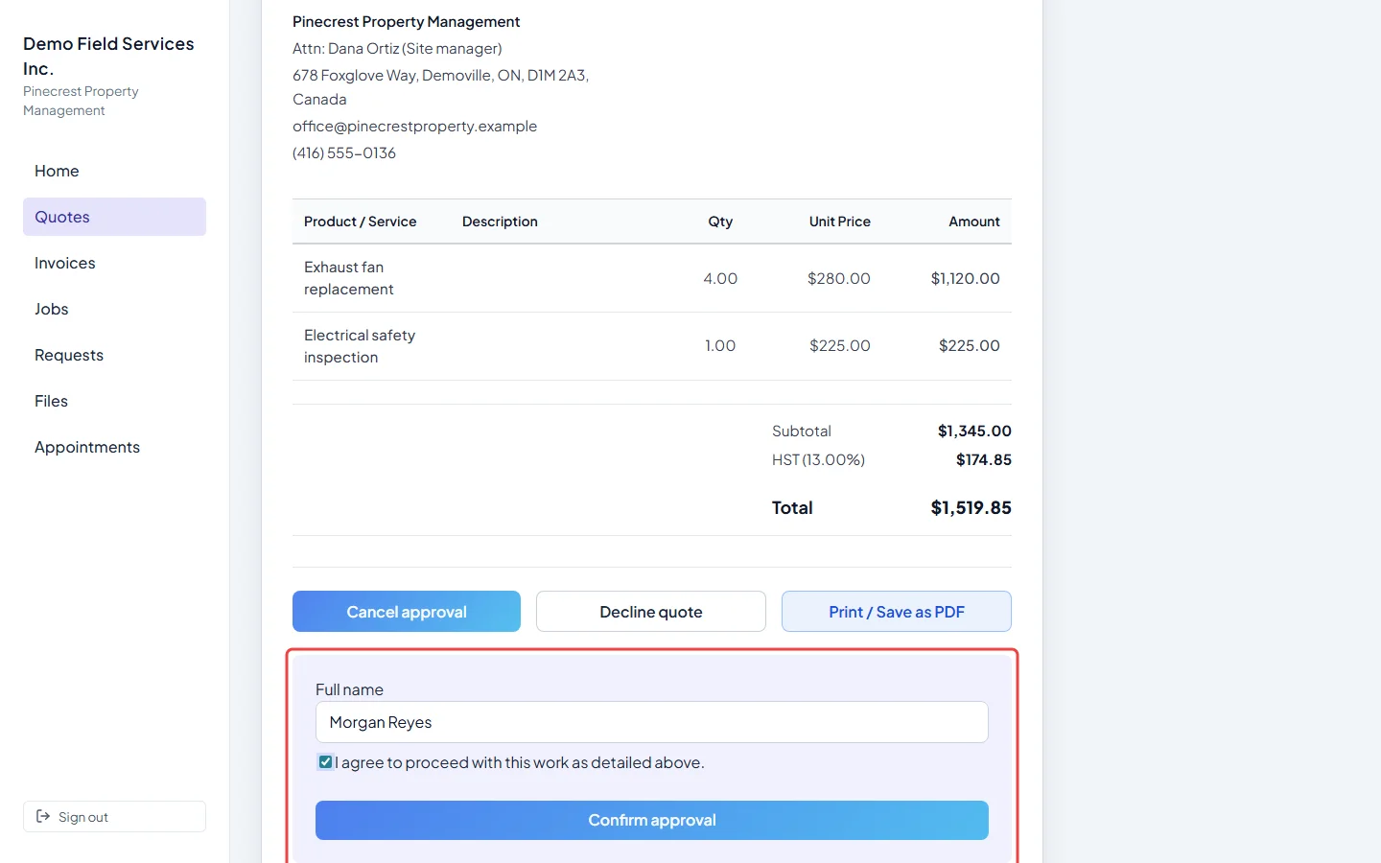Image resolution: width=1381 pixels, height=863 pixels.
Task: Click the quantity 1.00 cell
Action: [720, 345]
